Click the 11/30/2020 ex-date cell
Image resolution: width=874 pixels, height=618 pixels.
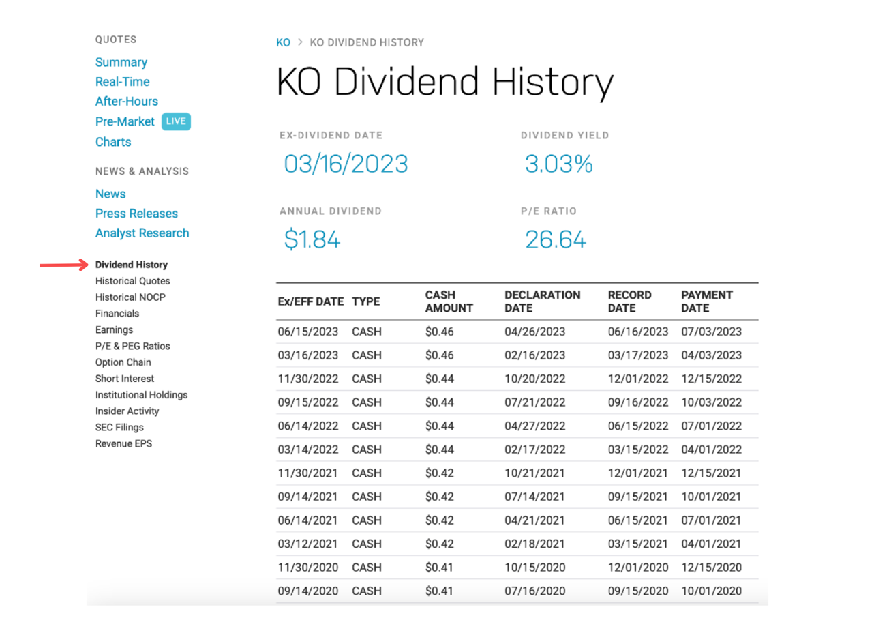click(x=308, y=568)
